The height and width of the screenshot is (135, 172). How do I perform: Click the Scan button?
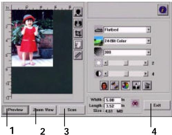point(72,110)
